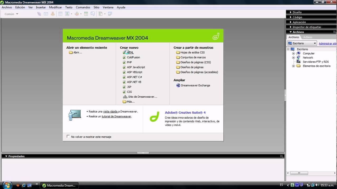Open the Modificar menu
Screen dimensions: 337x189
coord(55,7)
